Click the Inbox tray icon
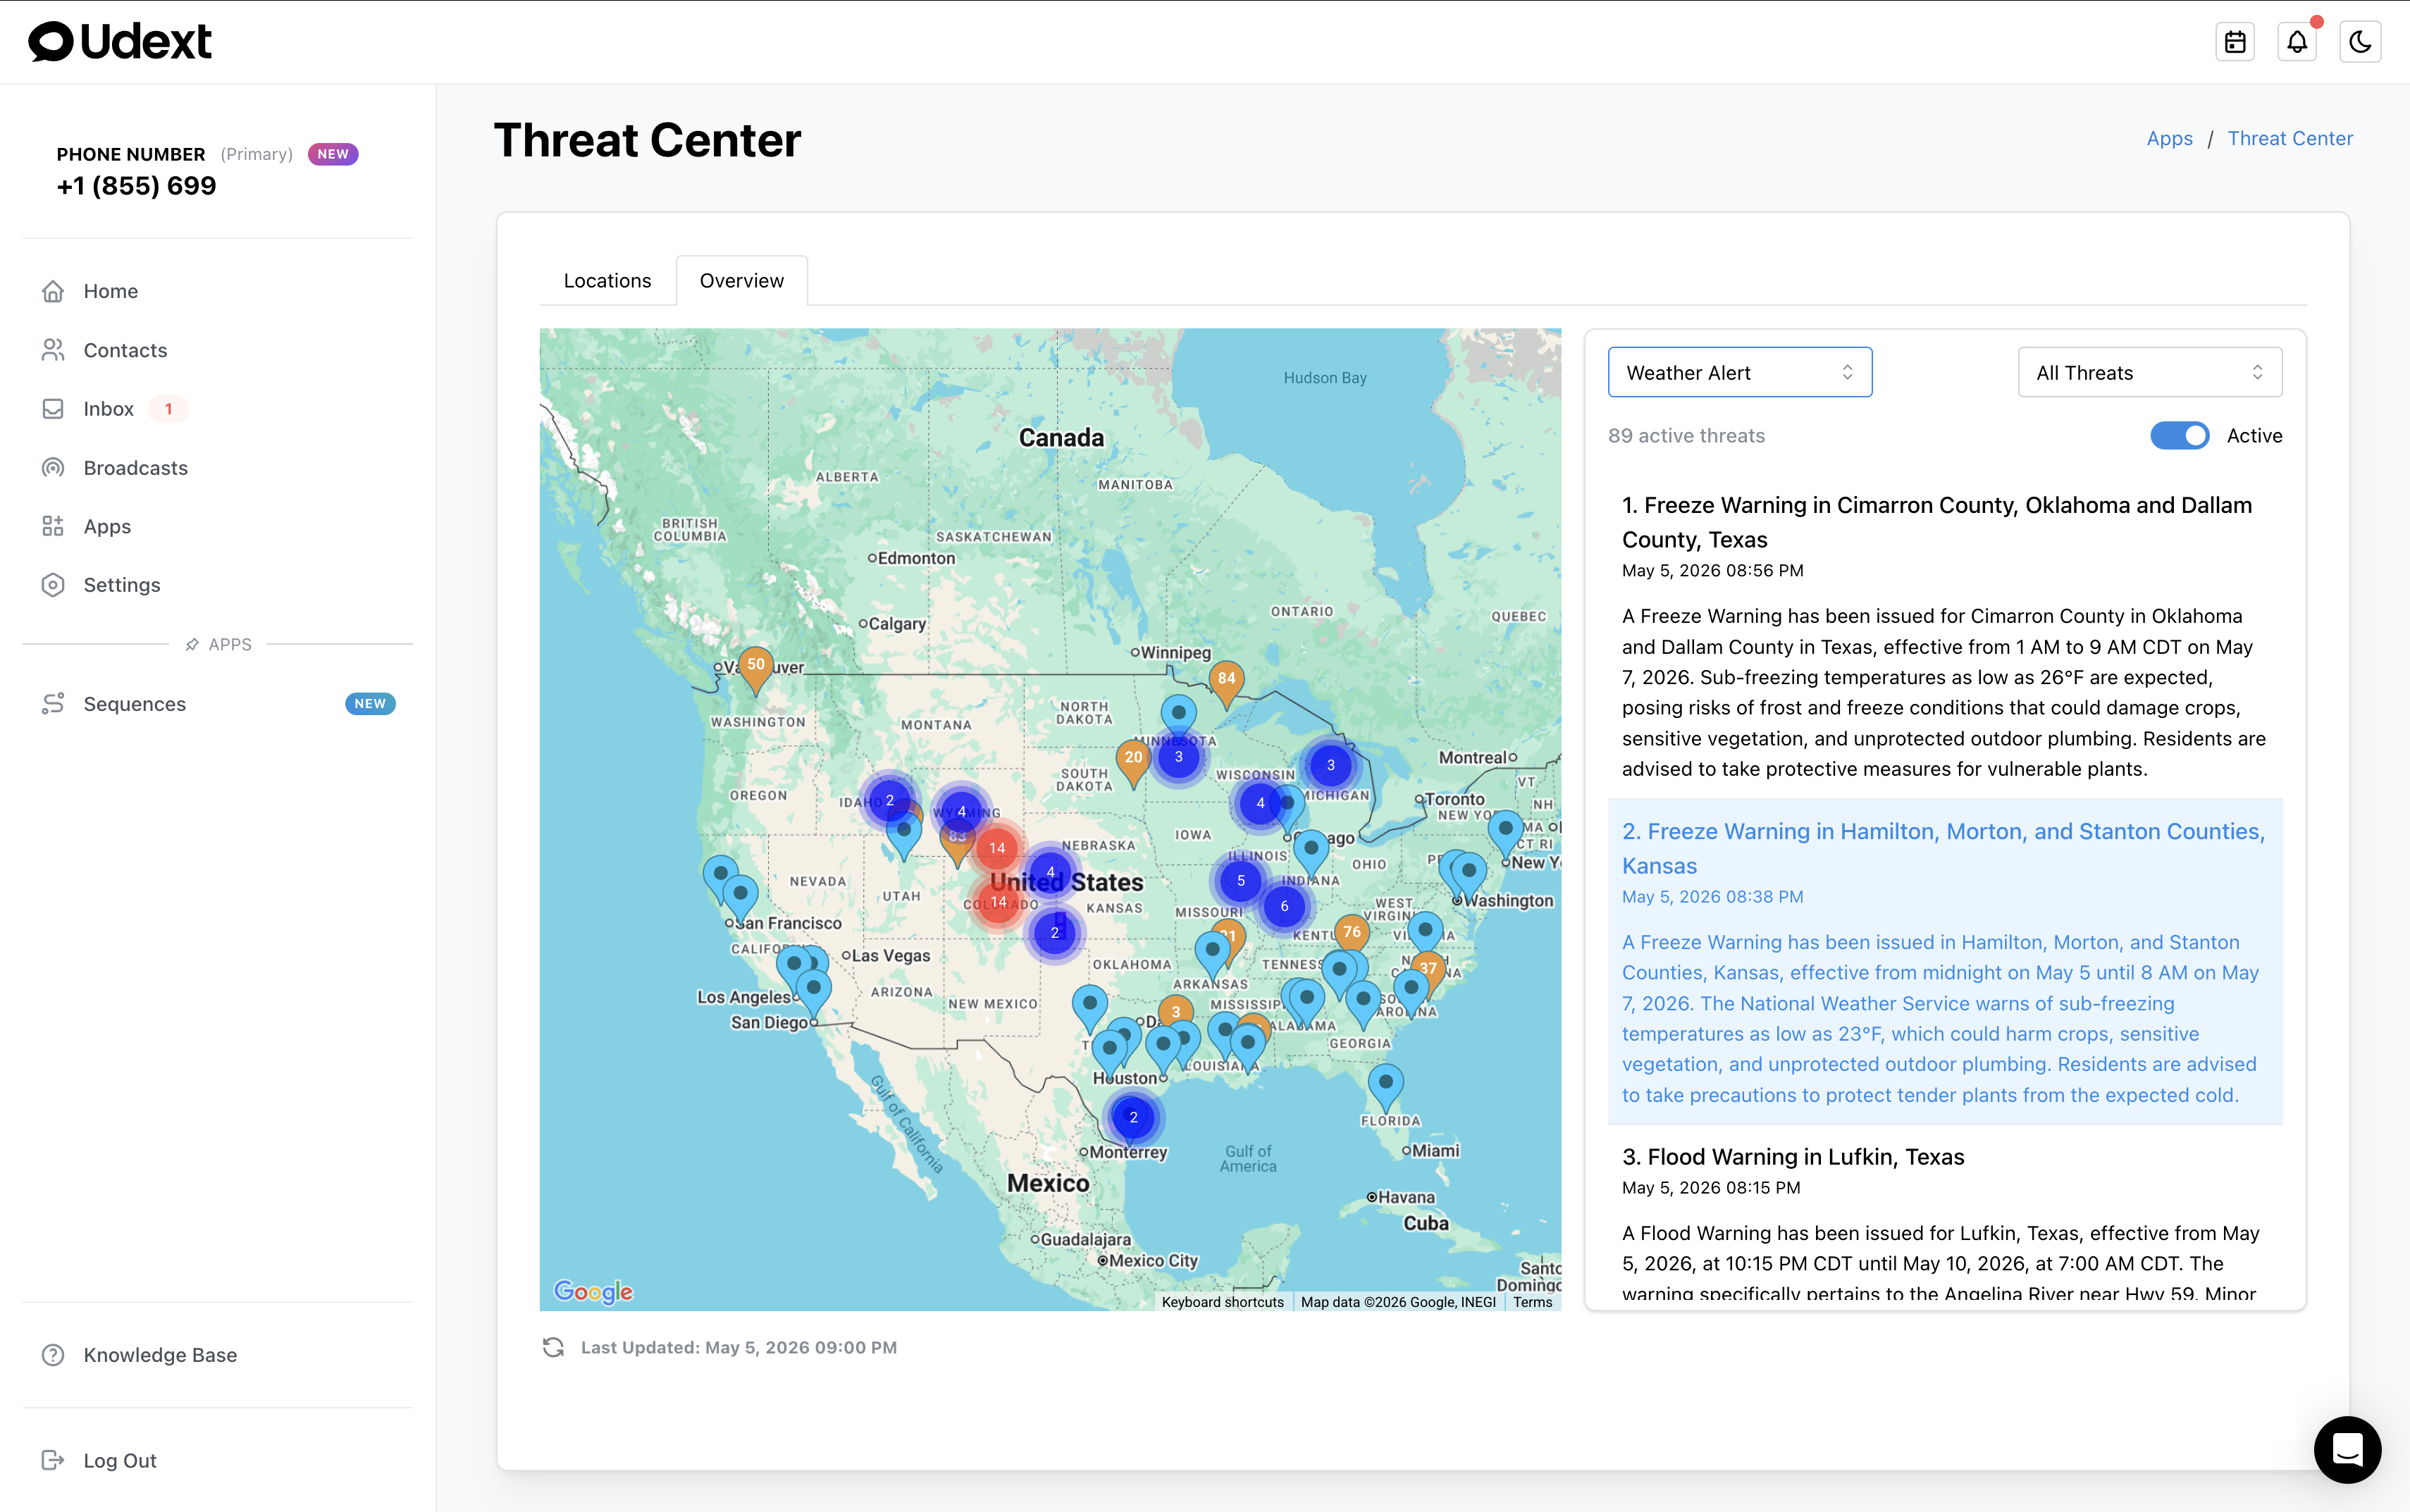This screenshot has height=1512, width=2410. [x=53, y=409]
